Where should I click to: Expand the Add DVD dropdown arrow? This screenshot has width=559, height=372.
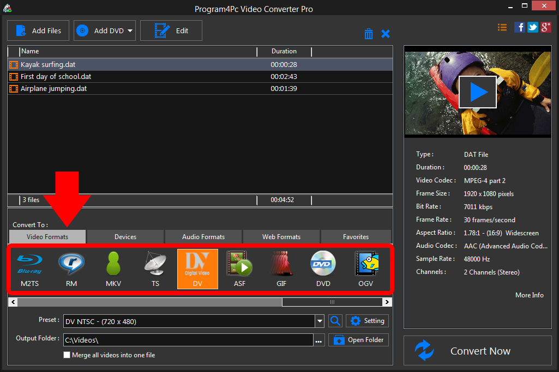pyautogui.click(x=130, y=31)
